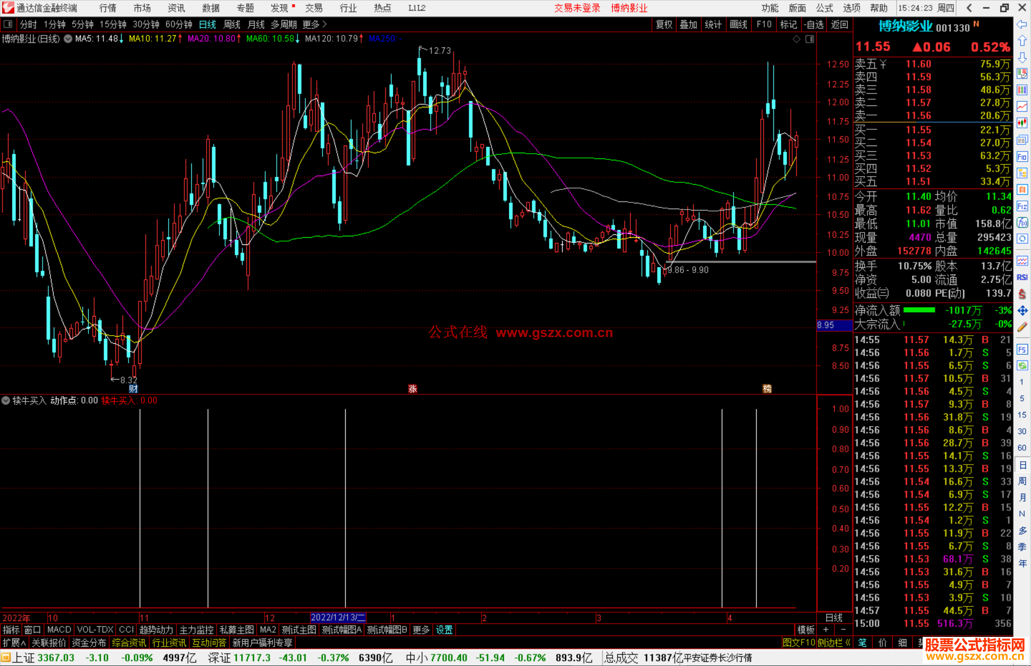Click the candlestick chart sidebar icon
The width and height of the screenshot is (1031, 666).
[x=1022, y=123]
